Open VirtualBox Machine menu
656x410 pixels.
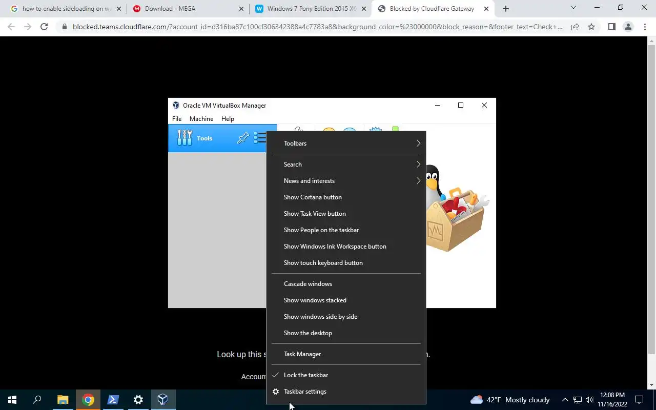tap(201, 118)
